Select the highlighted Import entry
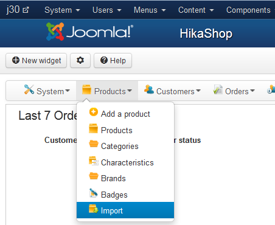This screenshot has width=275, height=225. coord(125,210)
